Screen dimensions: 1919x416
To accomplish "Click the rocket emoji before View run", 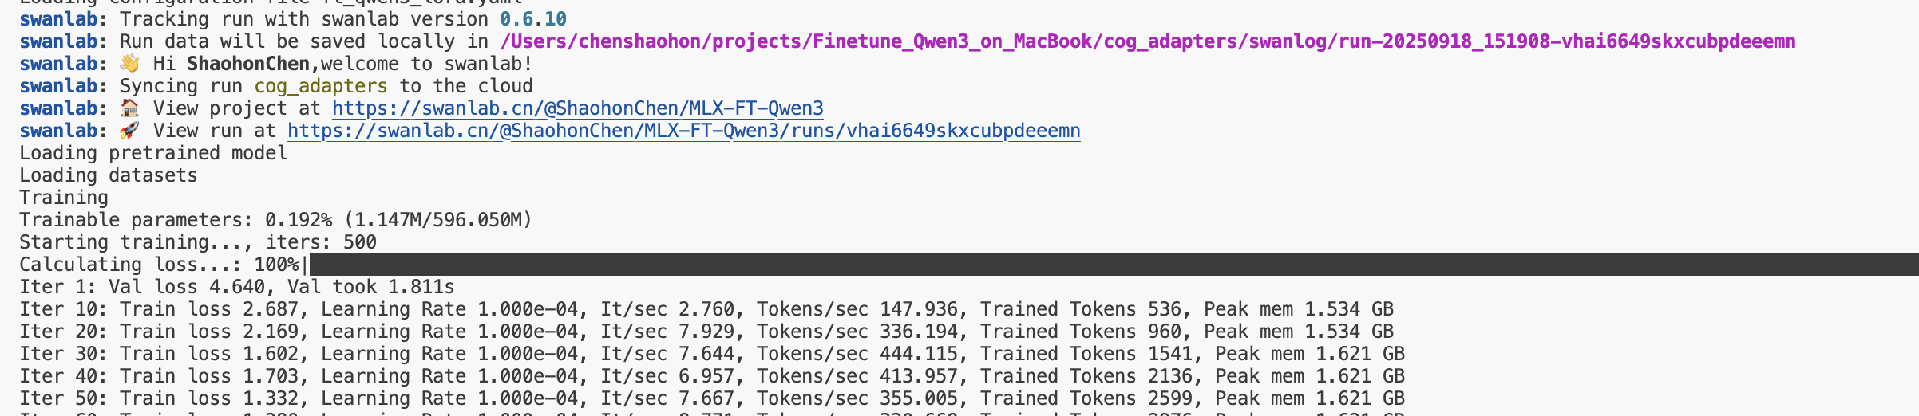I will (129, 131).
